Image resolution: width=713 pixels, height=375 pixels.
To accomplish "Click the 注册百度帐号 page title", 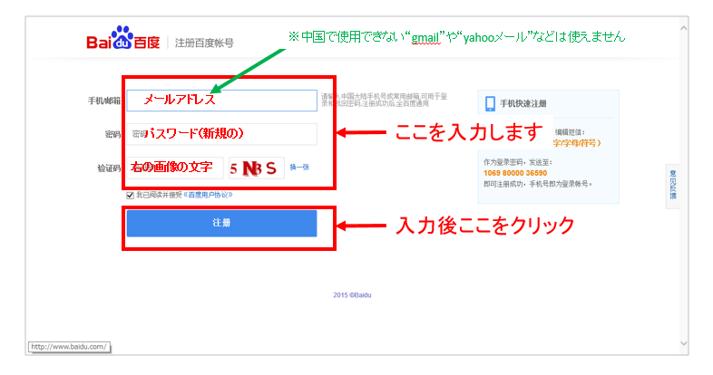I will tap(204, 43).
